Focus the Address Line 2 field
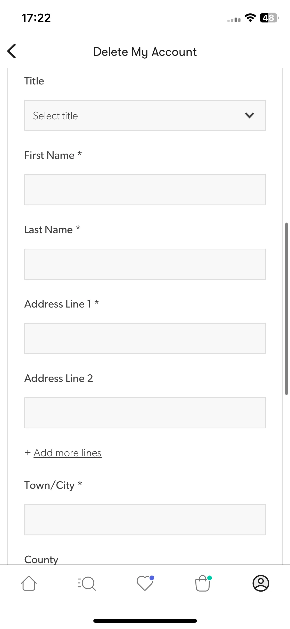290x629 pixels. [x=145, y=413]
